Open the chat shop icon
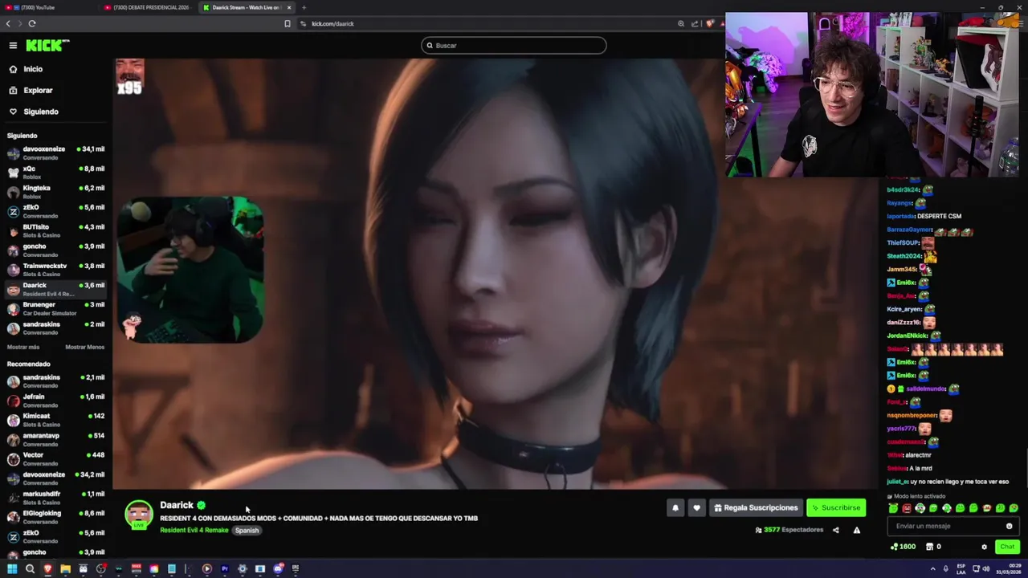The width and height of the screenshot is (1028, 578). (930, 547)
